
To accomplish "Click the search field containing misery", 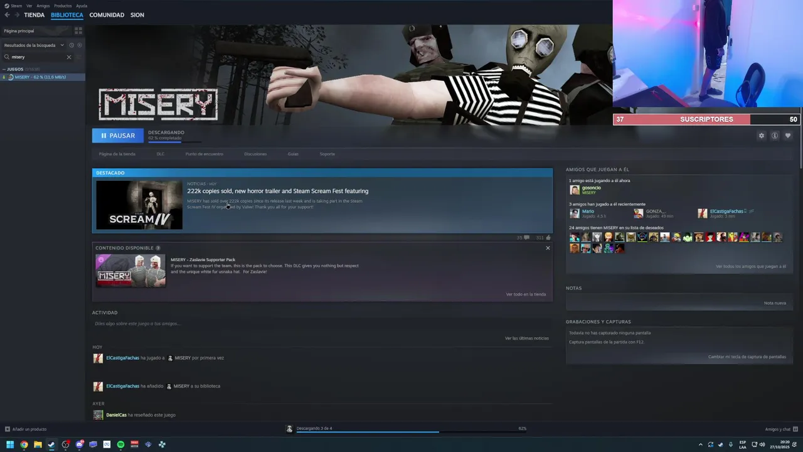I will pyautogui.click(x=38, y=57).
